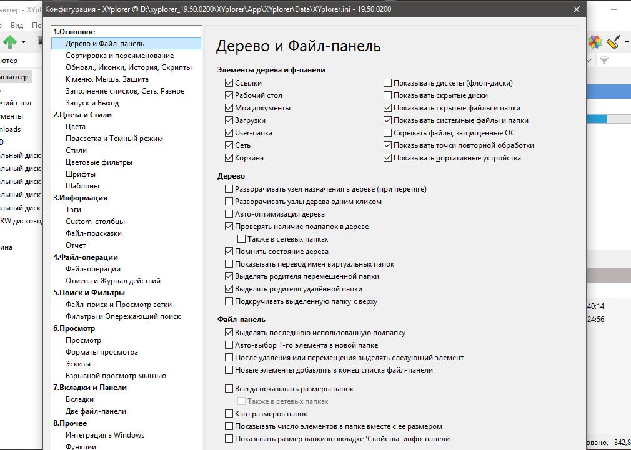Click the funnel filter icon in XYplorer
This screenshot has height=450, width=631.
[604, 61]
